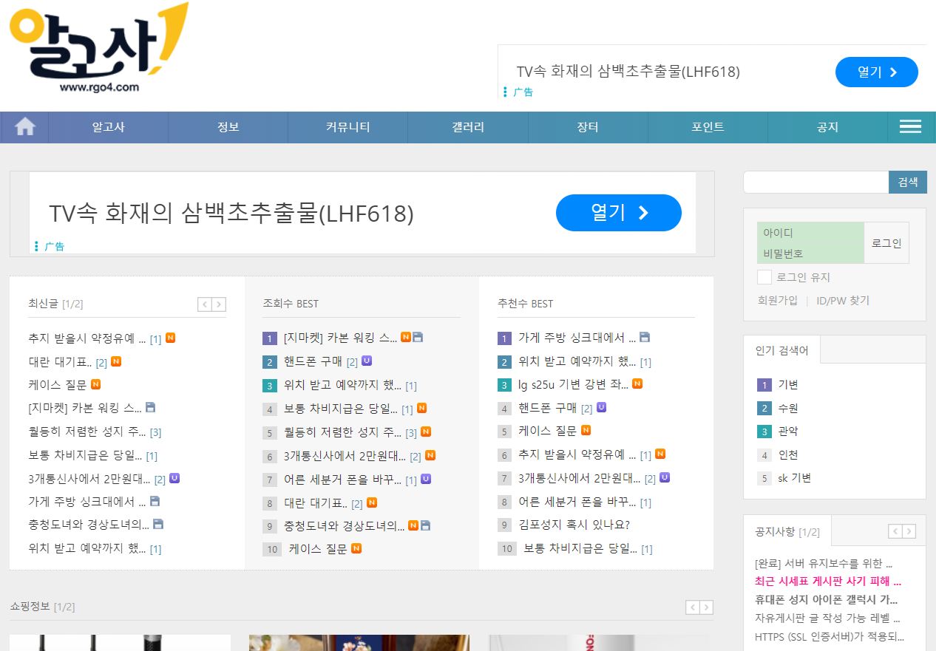Viewport: 936px width, 651px height.
Task: Open the 커뮤니티 menu
Action: 347,127
